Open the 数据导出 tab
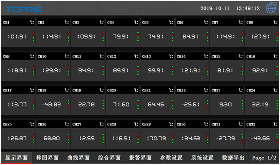 pyautogui.click(x=233, y=158)
